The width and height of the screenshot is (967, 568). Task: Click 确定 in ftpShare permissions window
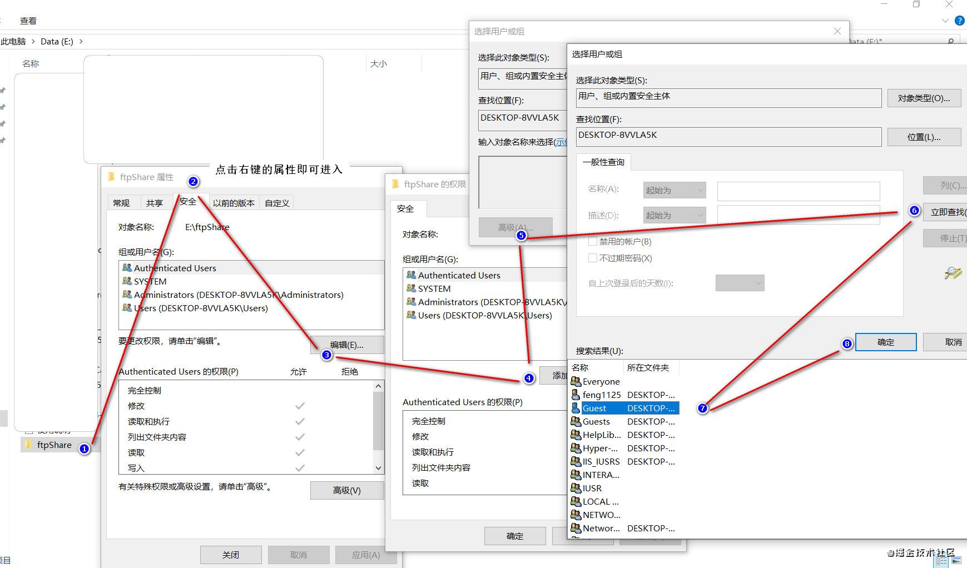point(515,536)
